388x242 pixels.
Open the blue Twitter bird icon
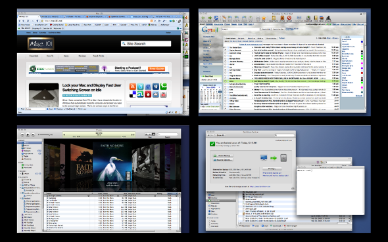tap(140, 87)
